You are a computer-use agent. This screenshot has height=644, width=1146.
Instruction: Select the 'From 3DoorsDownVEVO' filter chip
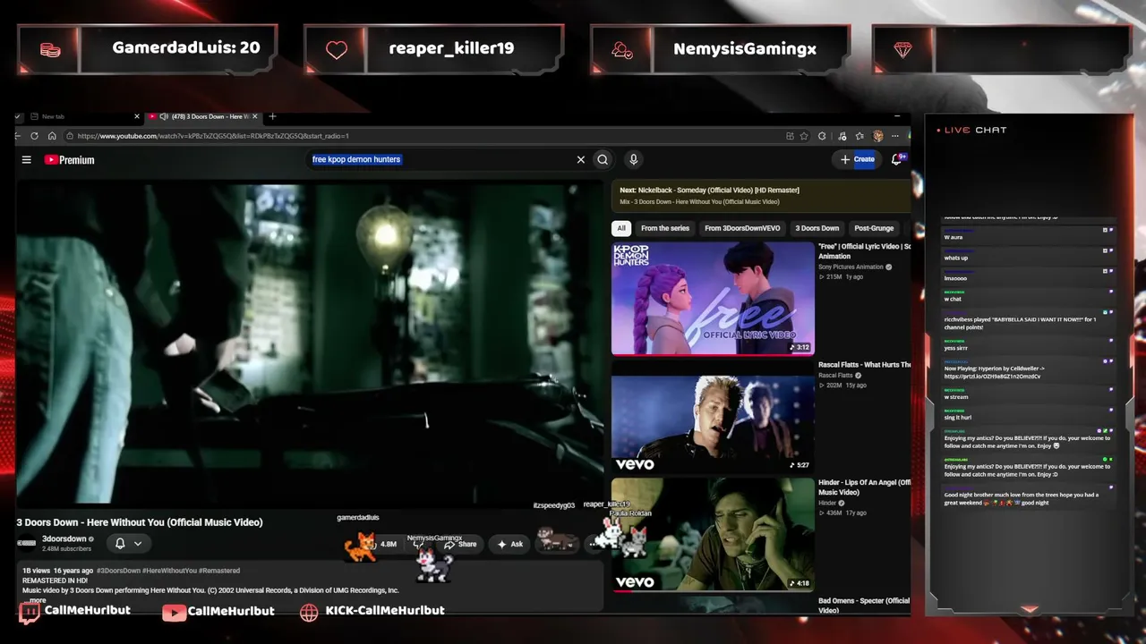[x=742, y=228]
